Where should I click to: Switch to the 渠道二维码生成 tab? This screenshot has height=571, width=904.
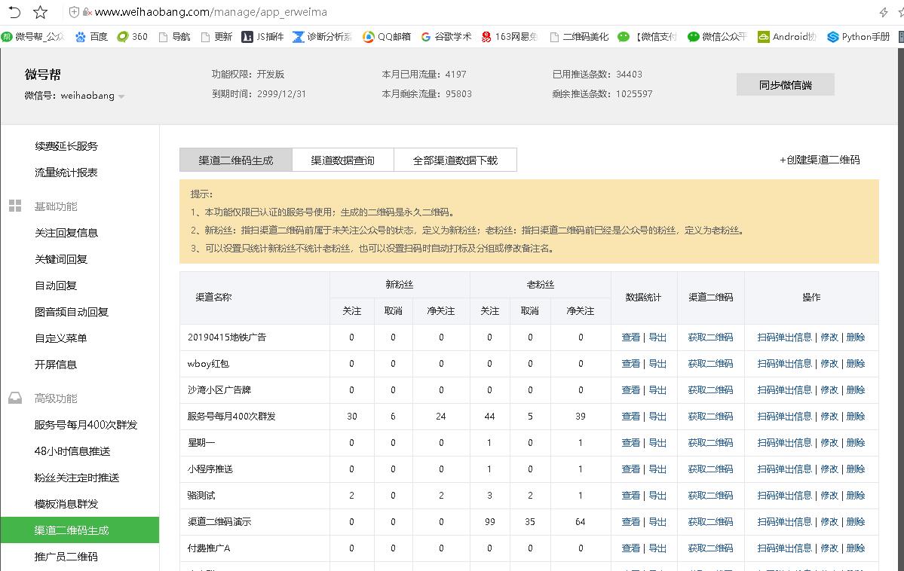236,160
